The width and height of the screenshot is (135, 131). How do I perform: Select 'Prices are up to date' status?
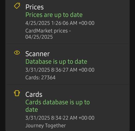coord(54,15)
